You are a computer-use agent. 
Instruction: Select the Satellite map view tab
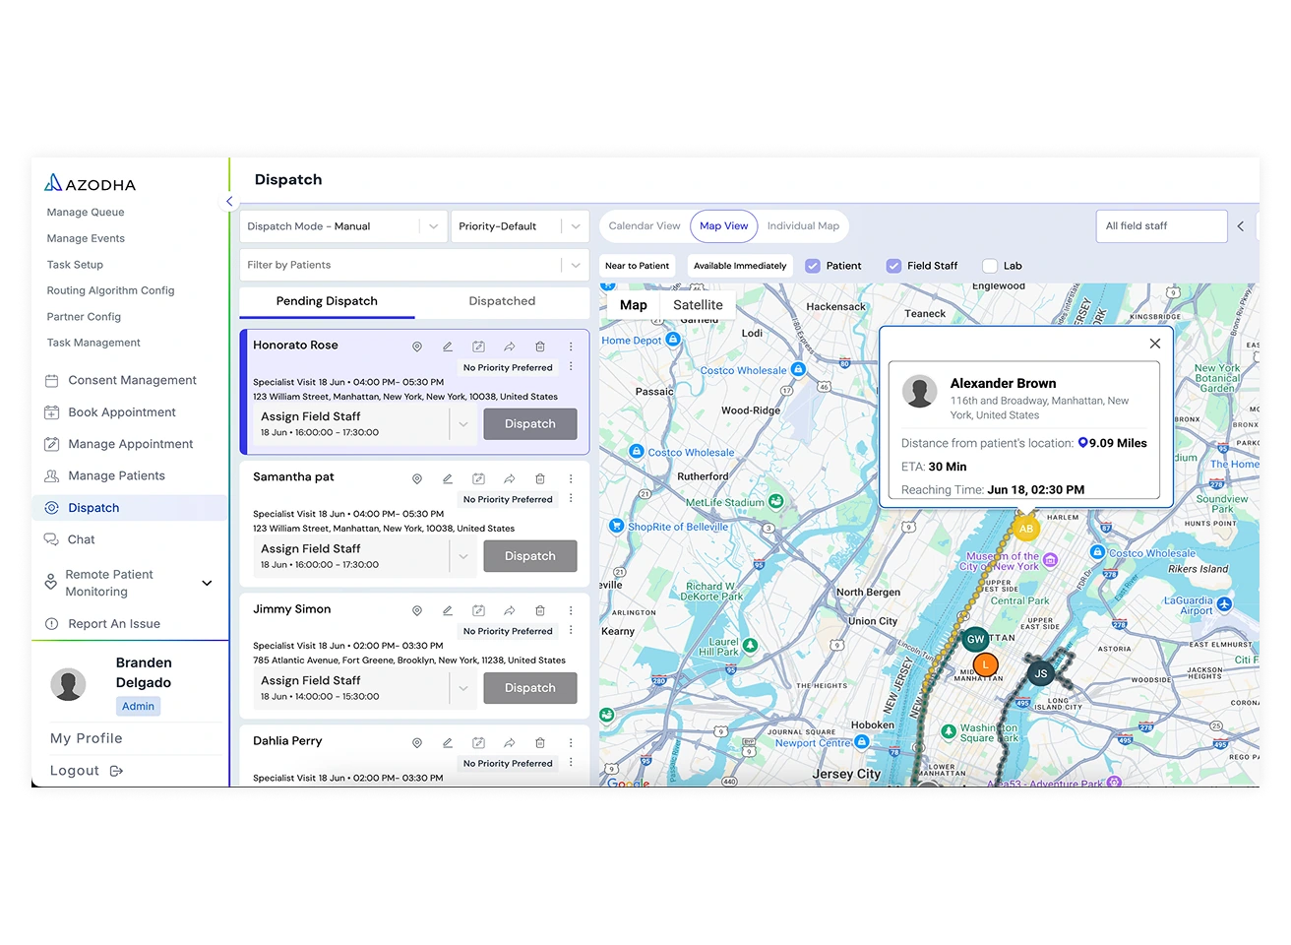pos(698,304)
